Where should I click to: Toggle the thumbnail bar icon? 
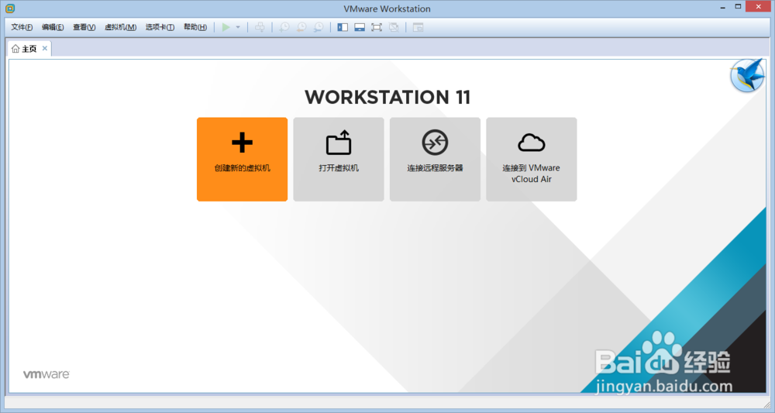(x=360, y=27)
